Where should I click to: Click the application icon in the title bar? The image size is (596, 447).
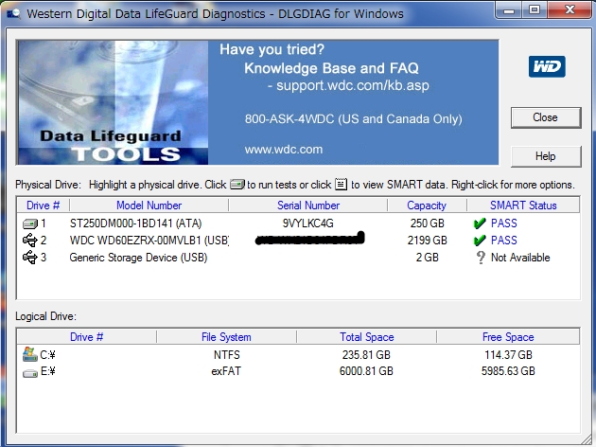click(x=13, y=14)
